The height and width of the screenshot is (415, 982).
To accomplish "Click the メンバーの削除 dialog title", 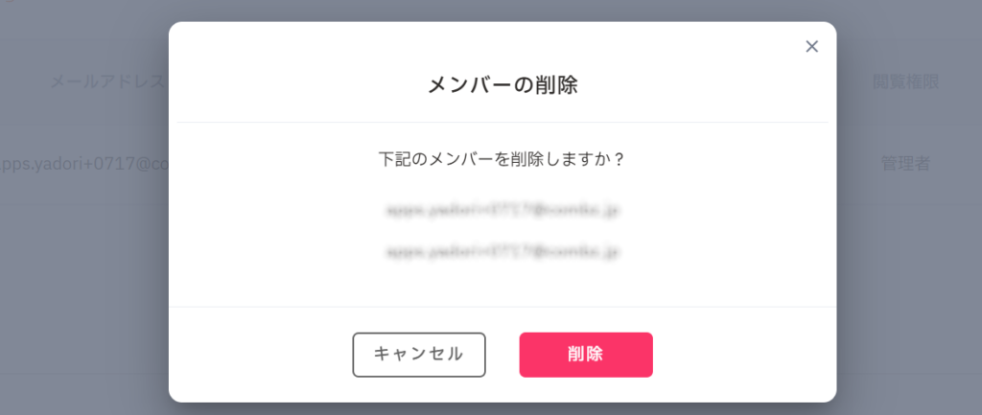I will click(x=502, y=85).
